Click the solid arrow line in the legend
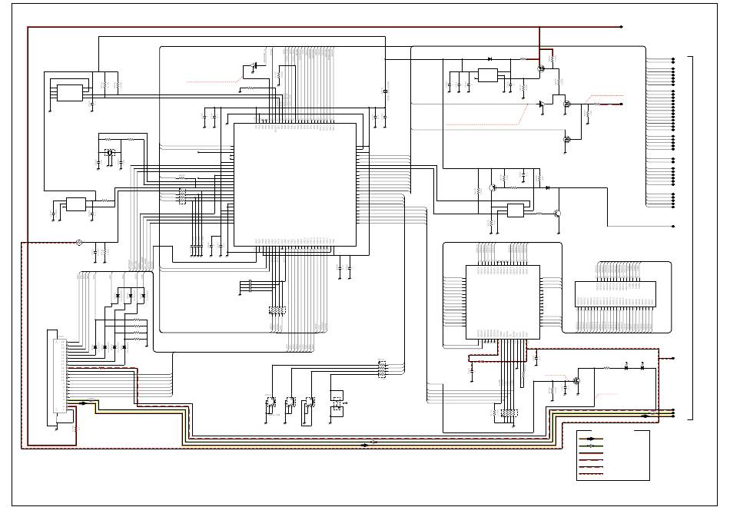Viewport: 730px width, 507px height. pos(591,439)
